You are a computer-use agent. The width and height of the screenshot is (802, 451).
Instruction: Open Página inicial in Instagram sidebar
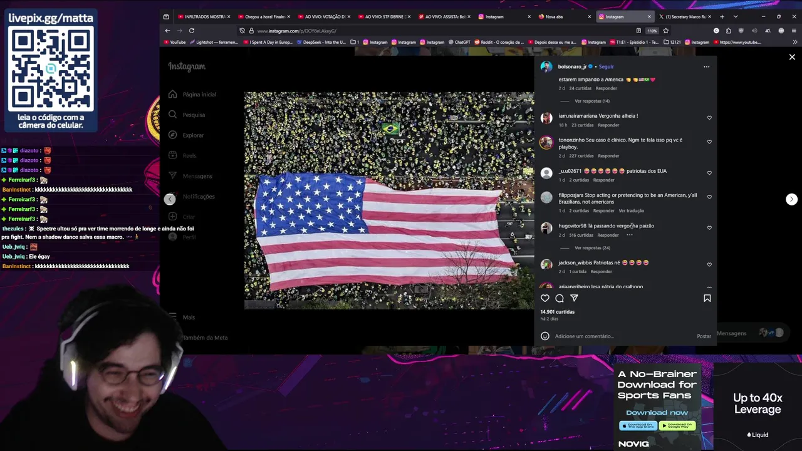tap(192, 95)
